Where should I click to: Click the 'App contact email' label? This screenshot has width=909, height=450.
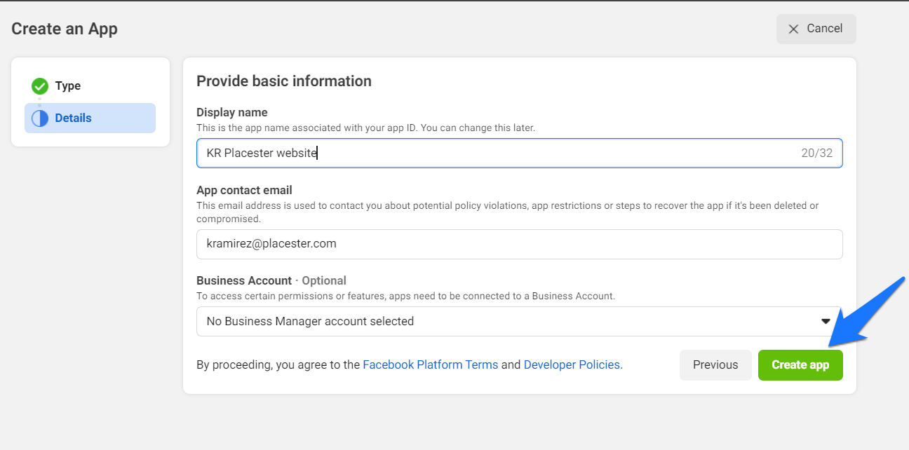[x=244, y=190]
